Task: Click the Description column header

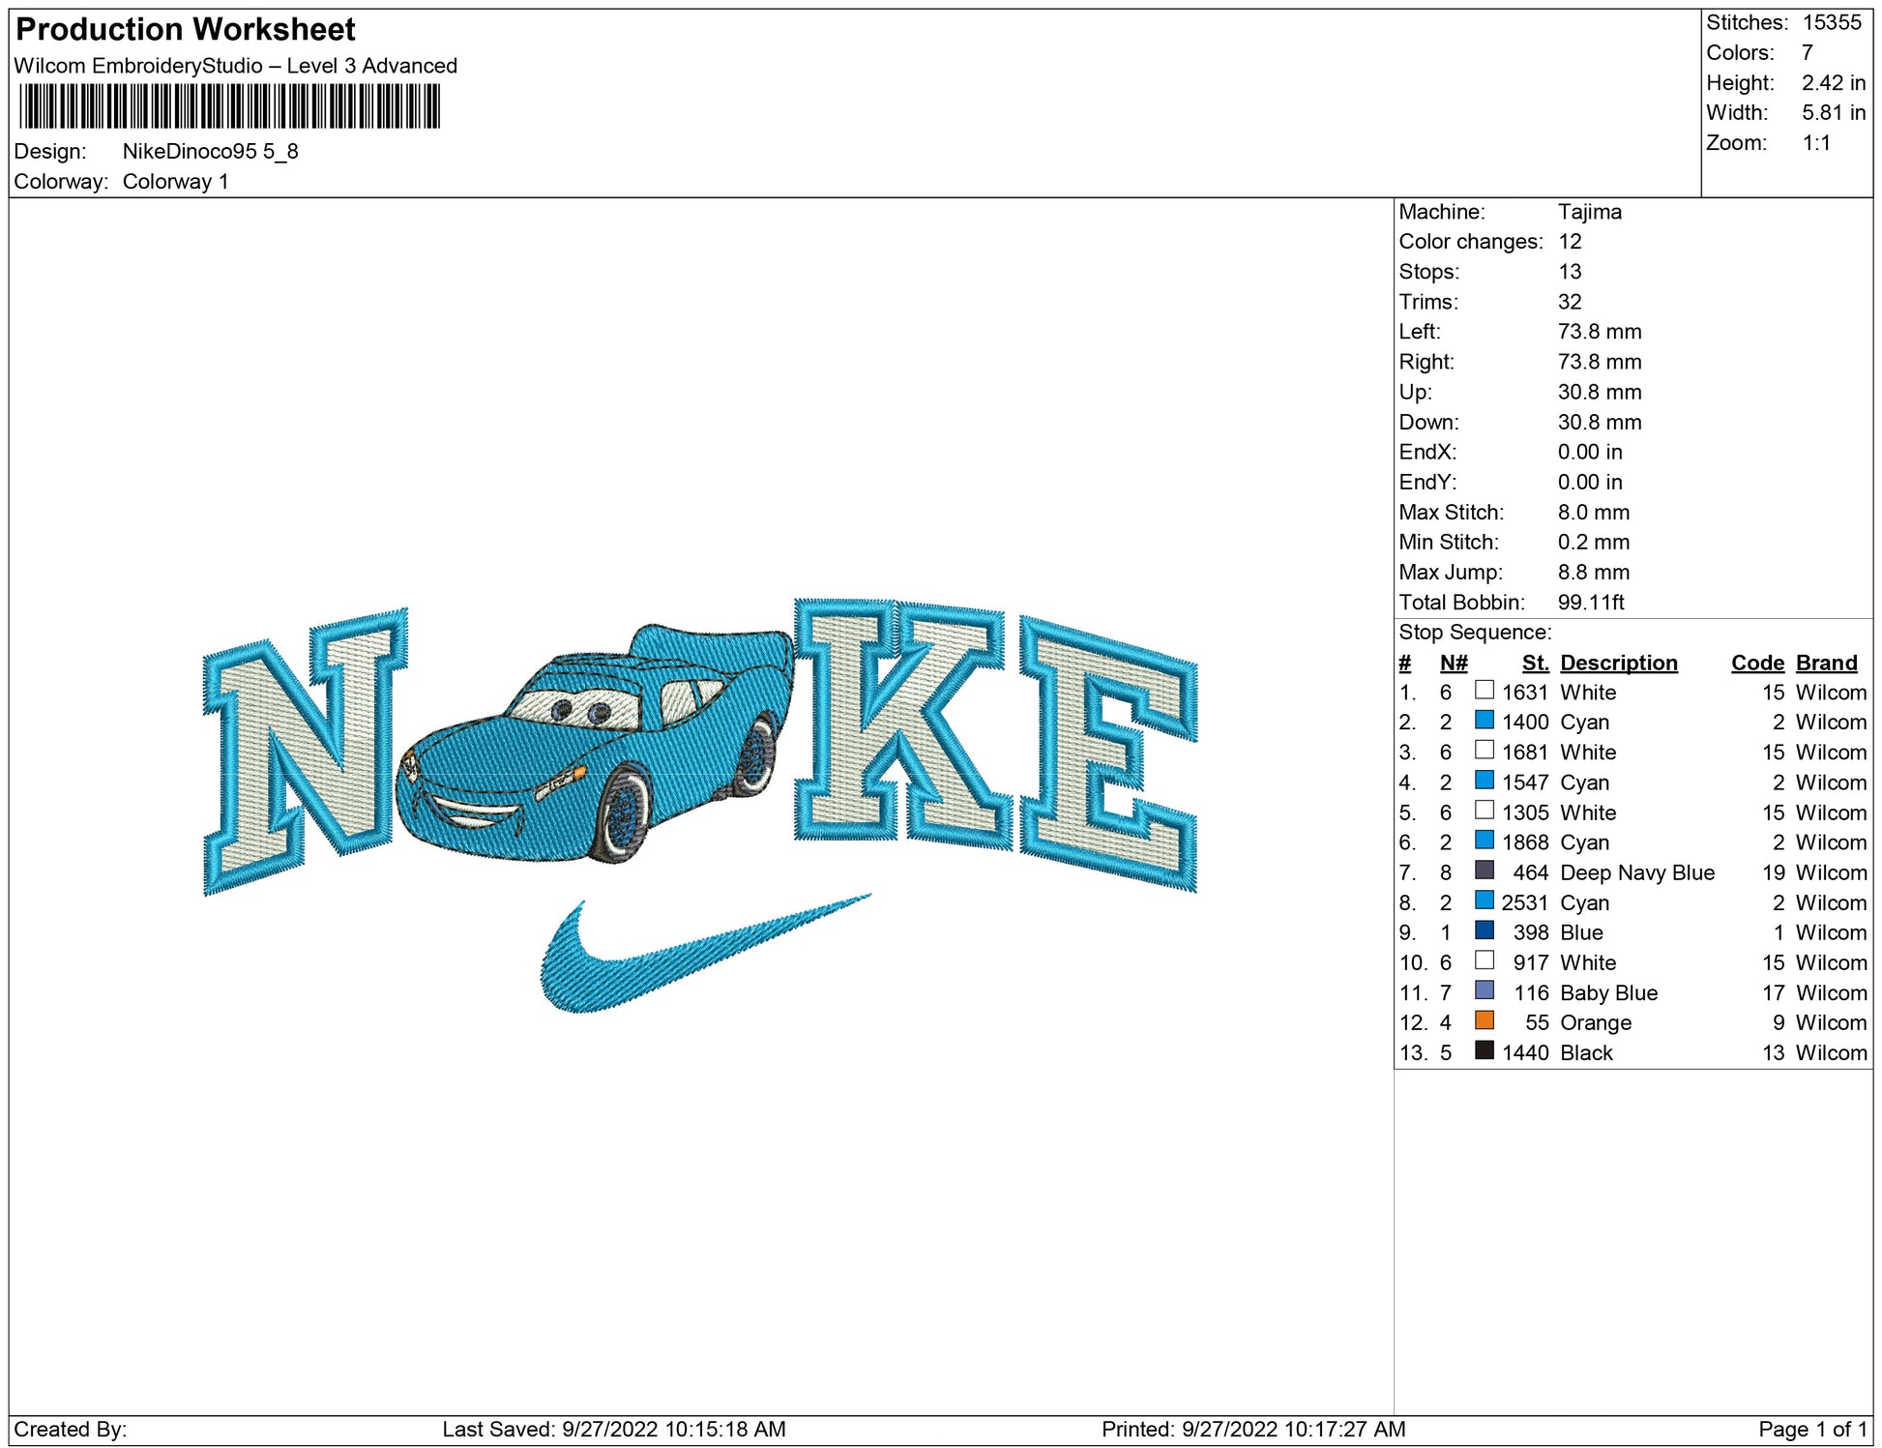Action: coord(1618,663)
